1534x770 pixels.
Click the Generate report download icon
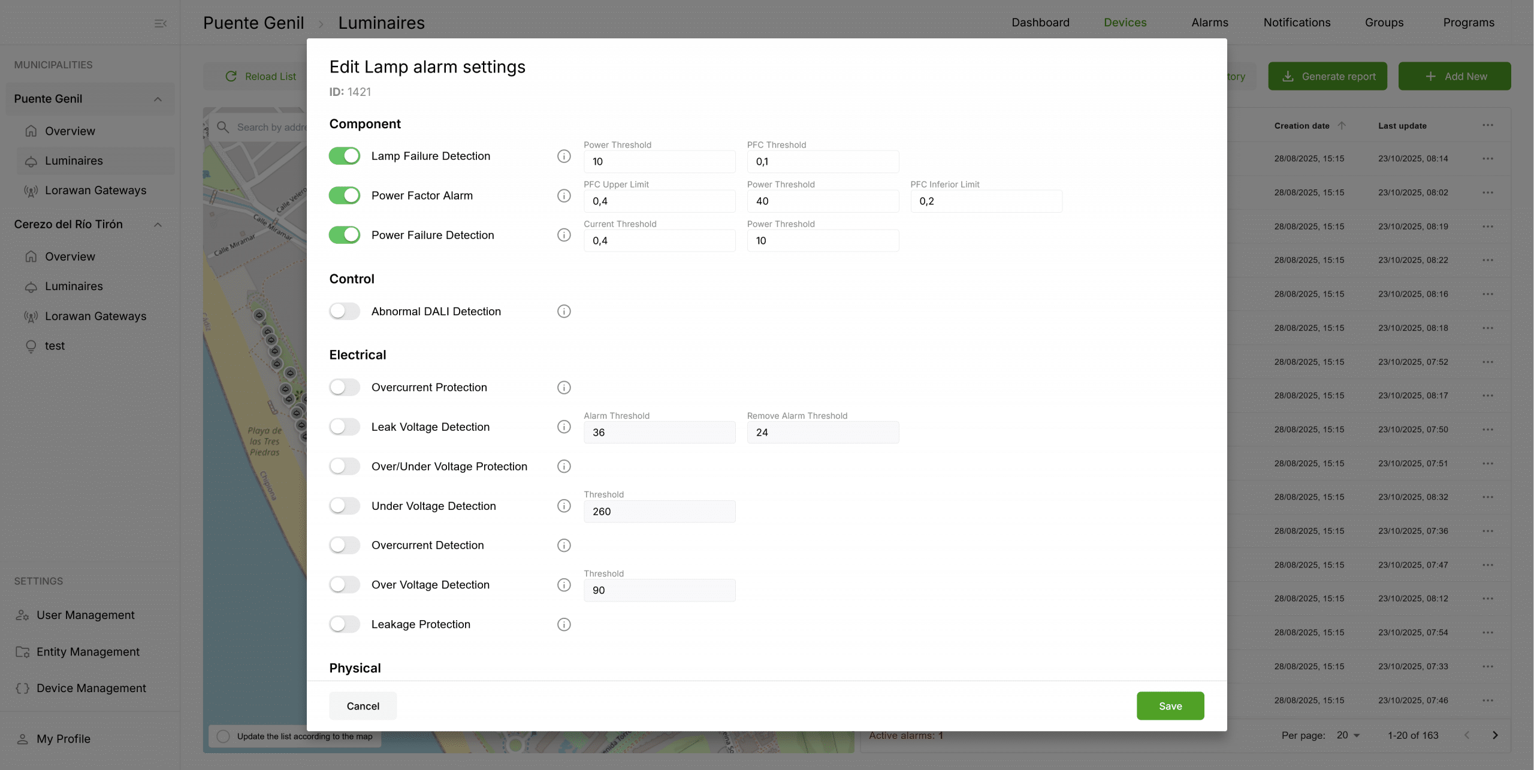click(1288, 77)
